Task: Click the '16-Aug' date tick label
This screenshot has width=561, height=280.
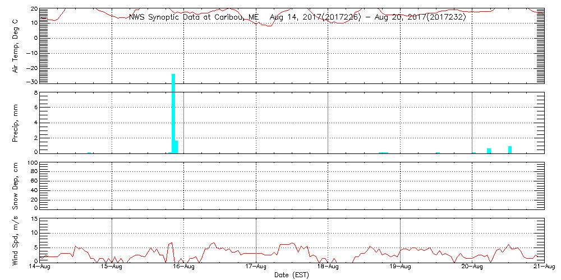Action: tap(183, 267)
